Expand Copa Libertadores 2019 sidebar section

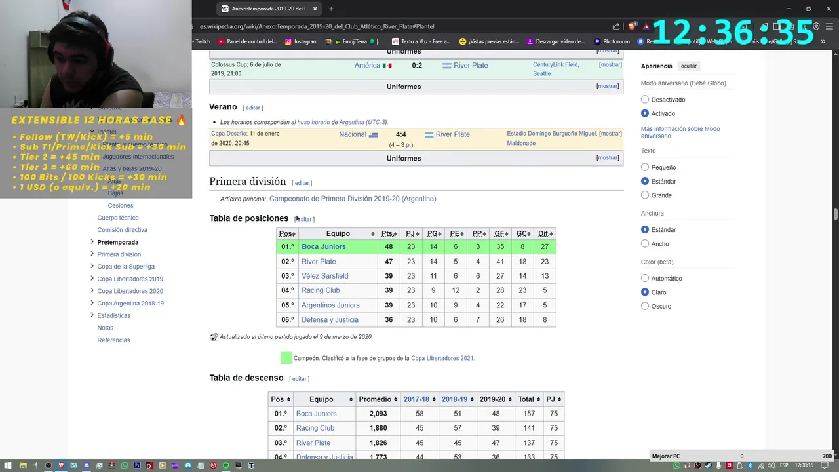click(x=92, y=279)
